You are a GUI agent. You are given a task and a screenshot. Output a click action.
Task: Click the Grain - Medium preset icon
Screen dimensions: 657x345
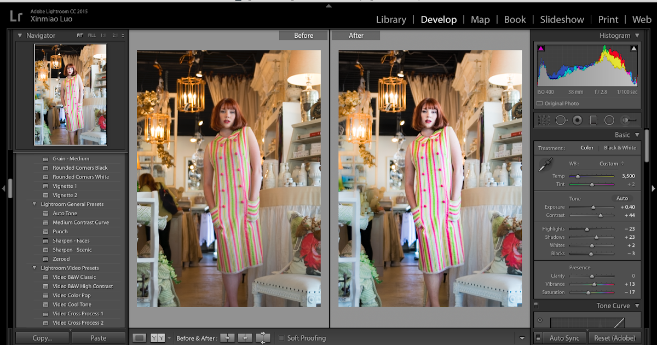click(46, 159)
